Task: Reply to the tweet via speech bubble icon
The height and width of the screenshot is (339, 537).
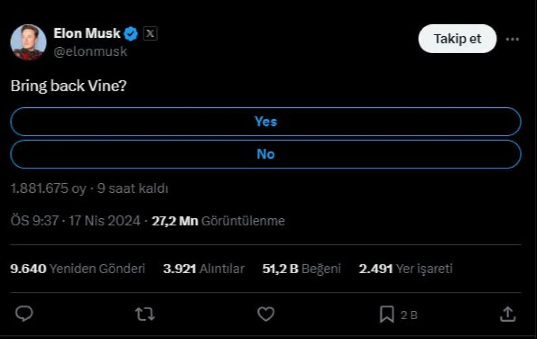Action: coord(24,313)
